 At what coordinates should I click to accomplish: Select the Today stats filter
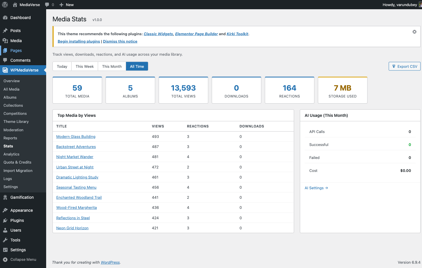point(62,66)
